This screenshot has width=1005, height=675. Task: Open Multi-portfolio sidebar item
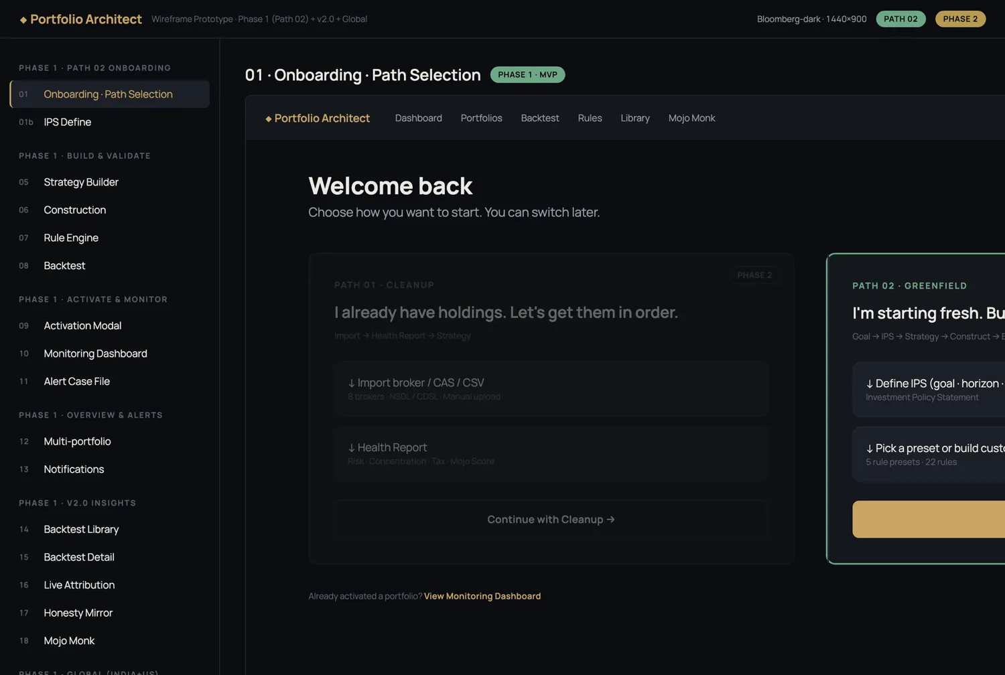pos(110,441)
